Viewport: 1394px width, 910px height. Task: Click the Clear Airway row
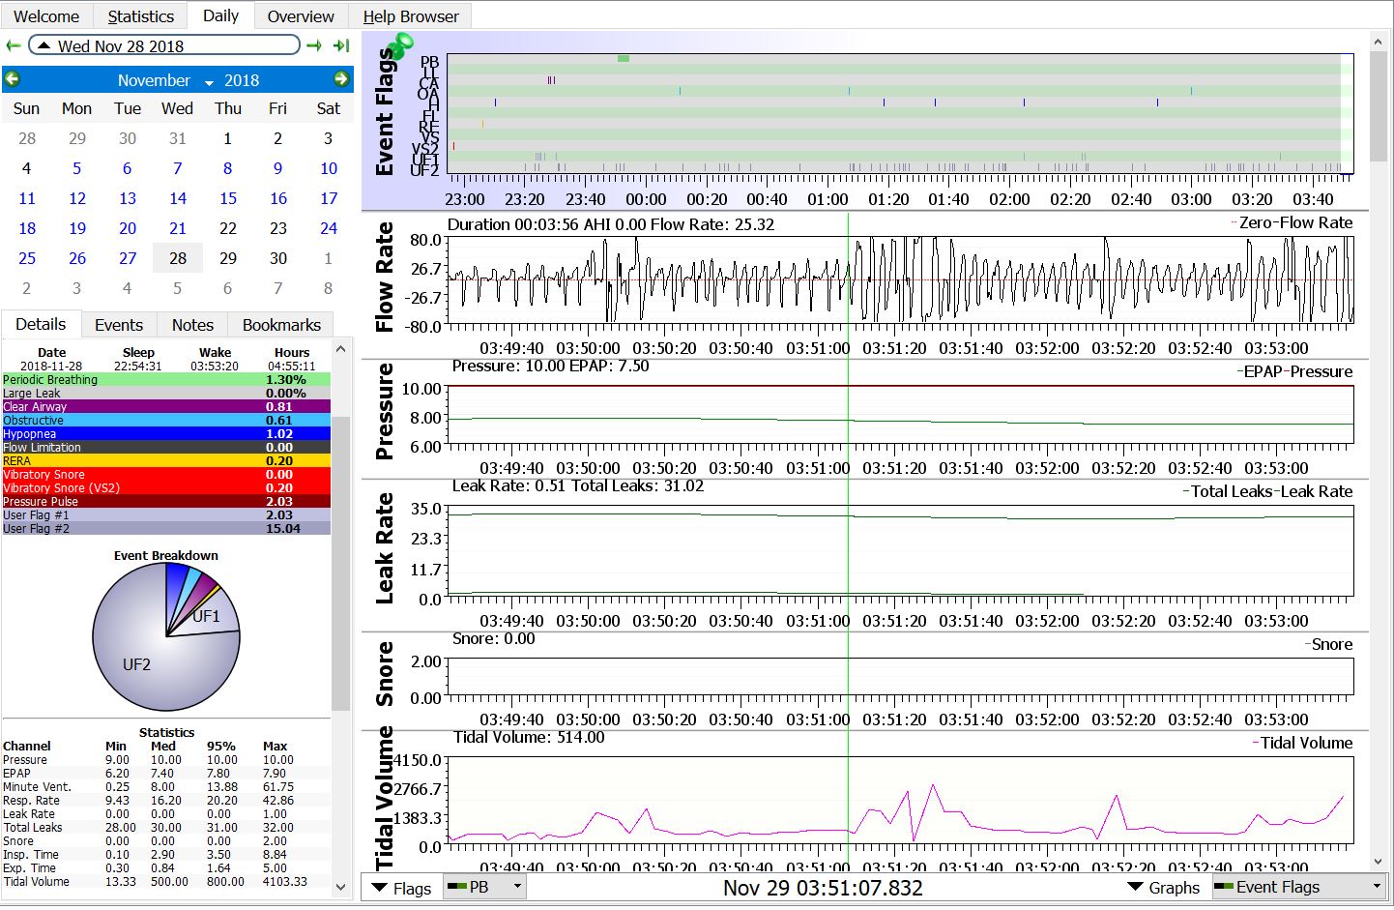pyautogui.click(x=166, y=407)
